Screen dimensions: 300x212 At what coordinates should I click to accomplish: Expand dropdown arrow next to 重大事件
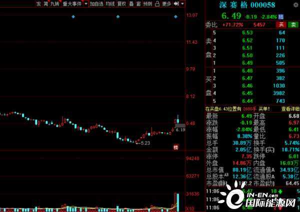[85, 3]
